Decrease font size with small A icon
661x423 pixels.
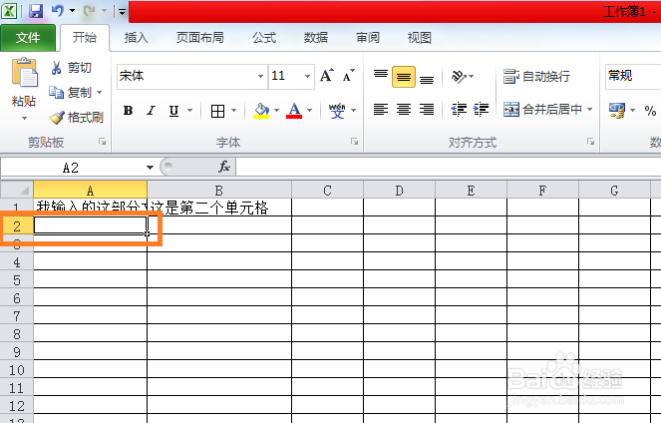click(x=348, y=76)
